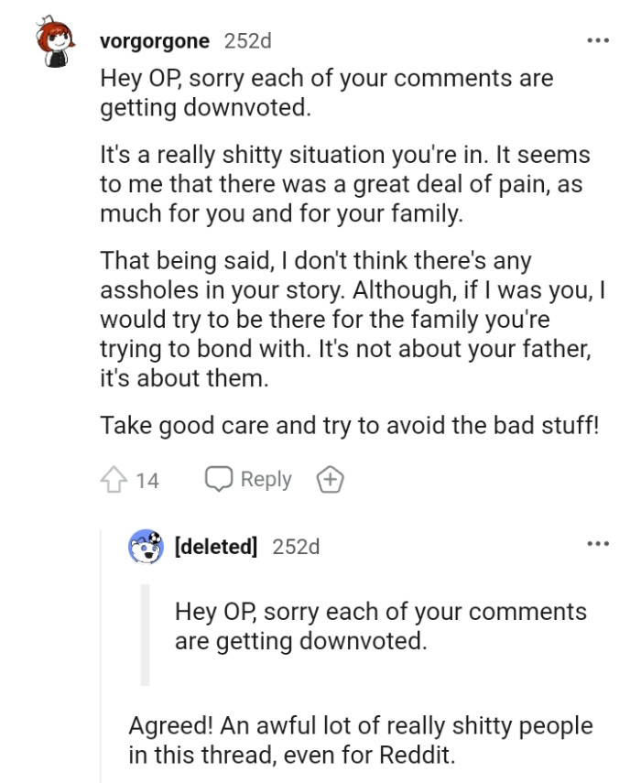Open the overflow menu on vorgorgone's comment
This screenshot has width=641, height=783.
pyautogui.click(x=600, y=40)
